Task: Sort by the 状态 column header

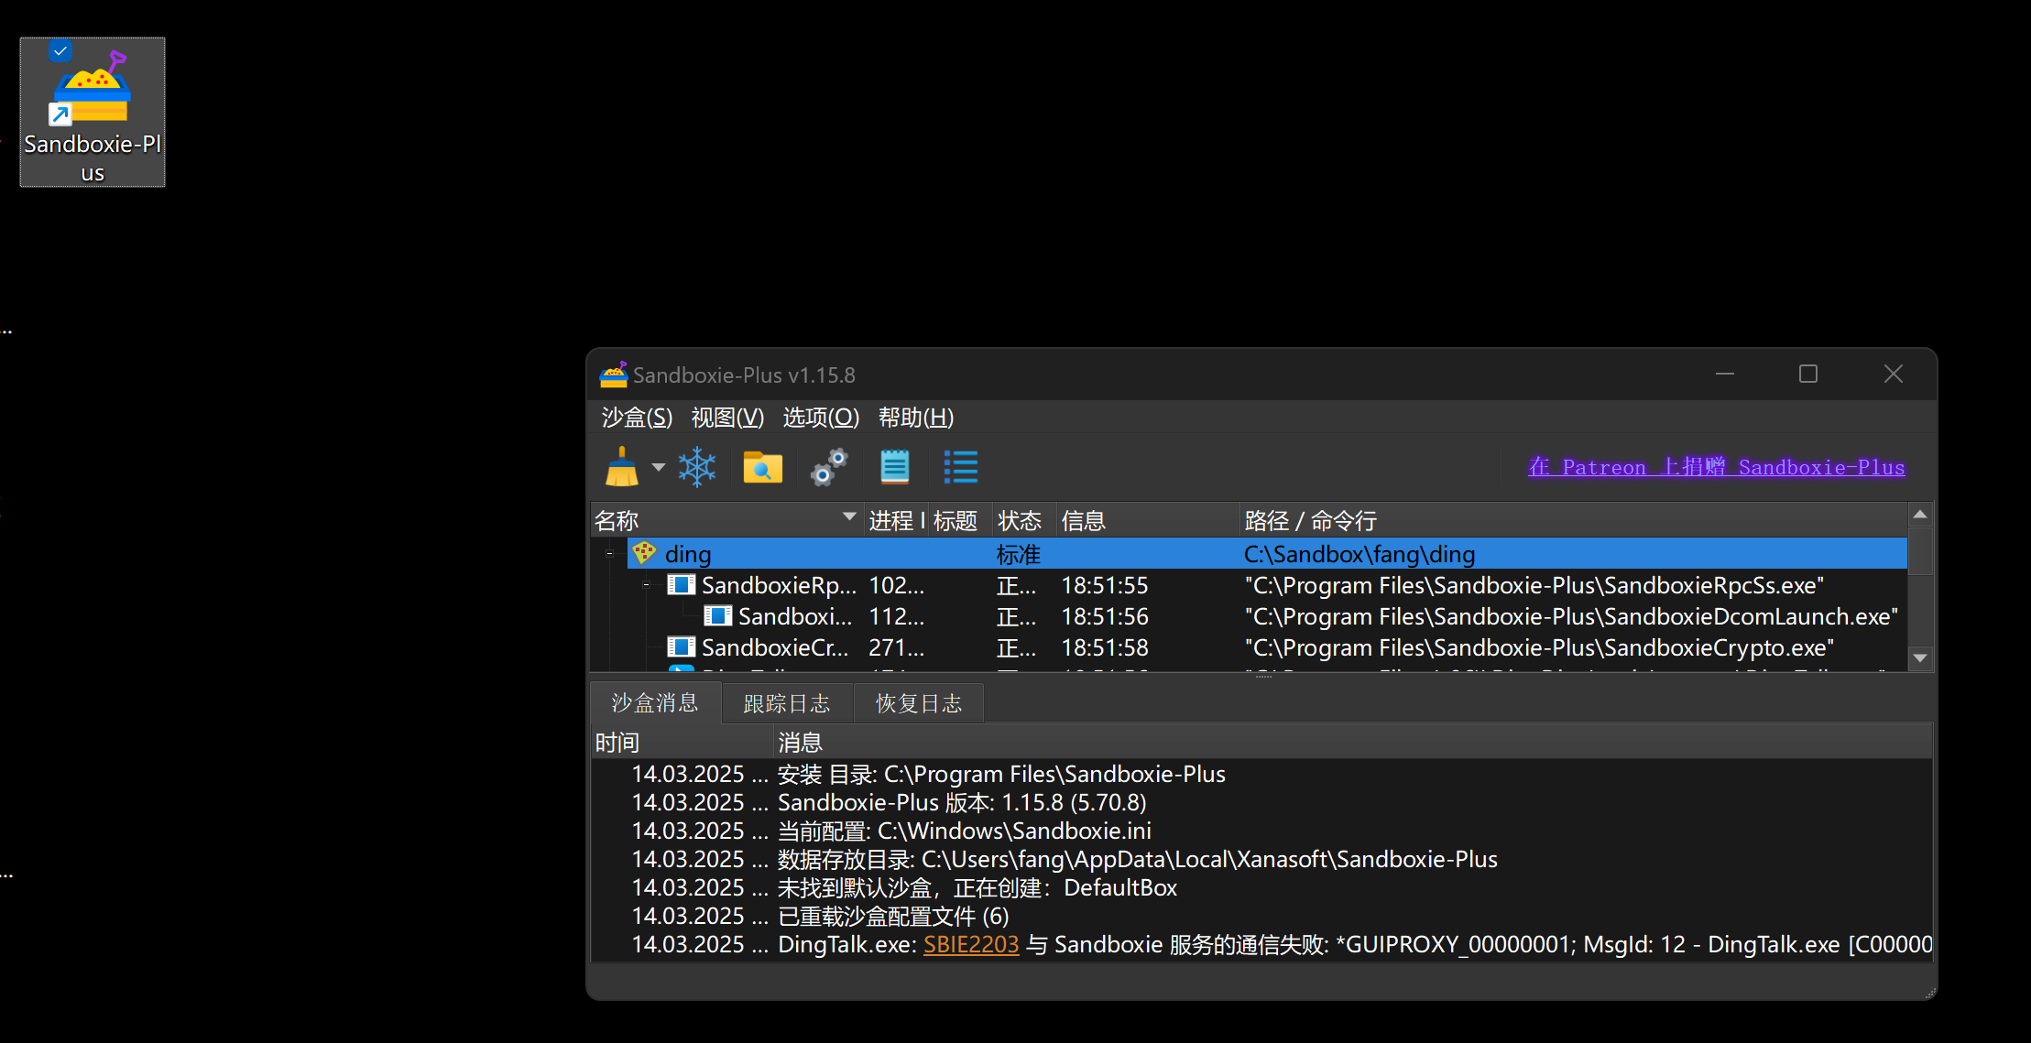Action: click(x=1020, y=521)
